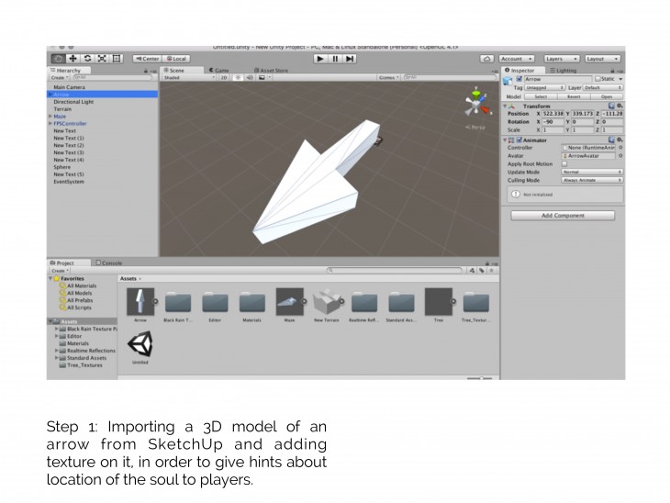This screenshot has height=503, width=670.
Task: Toggle the Static checkbox for Arrow
Action: point(598,79)
